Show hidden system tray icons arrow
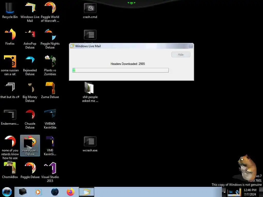 [x=224, y=192]
